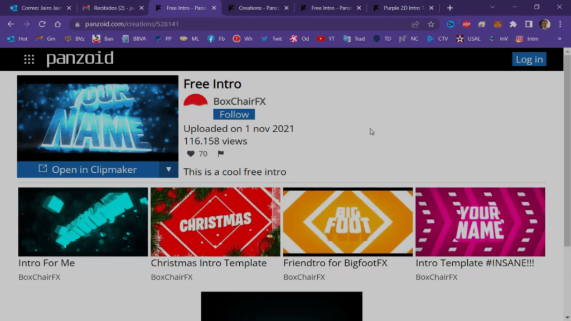
Task: Click the Log in button
Action: [x=529, y=59]
